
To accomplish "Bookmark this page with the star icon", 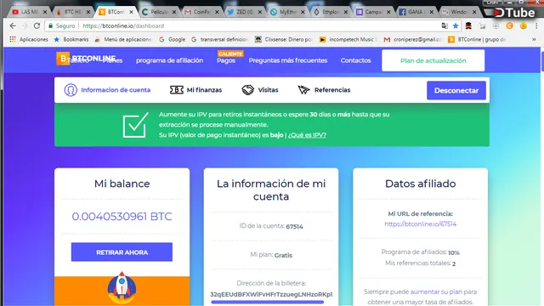I will pyautogui.click(x=456, y=26).
